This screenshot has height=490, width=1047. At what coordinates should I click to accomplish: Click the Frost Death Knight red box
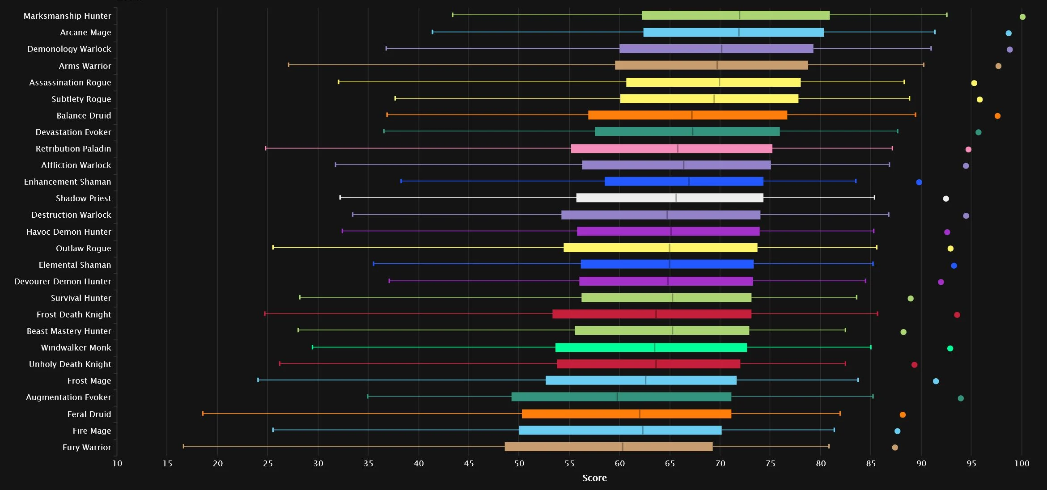click(x=652, y=314)
